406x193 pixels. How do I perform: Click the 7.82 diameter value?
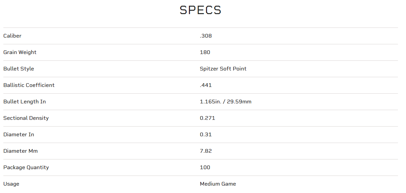pos(206,151)
